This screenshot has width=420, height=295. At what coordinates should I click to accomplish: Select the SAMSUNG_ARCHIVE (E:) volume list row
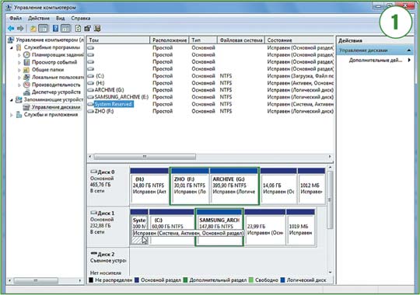point(210,97)
